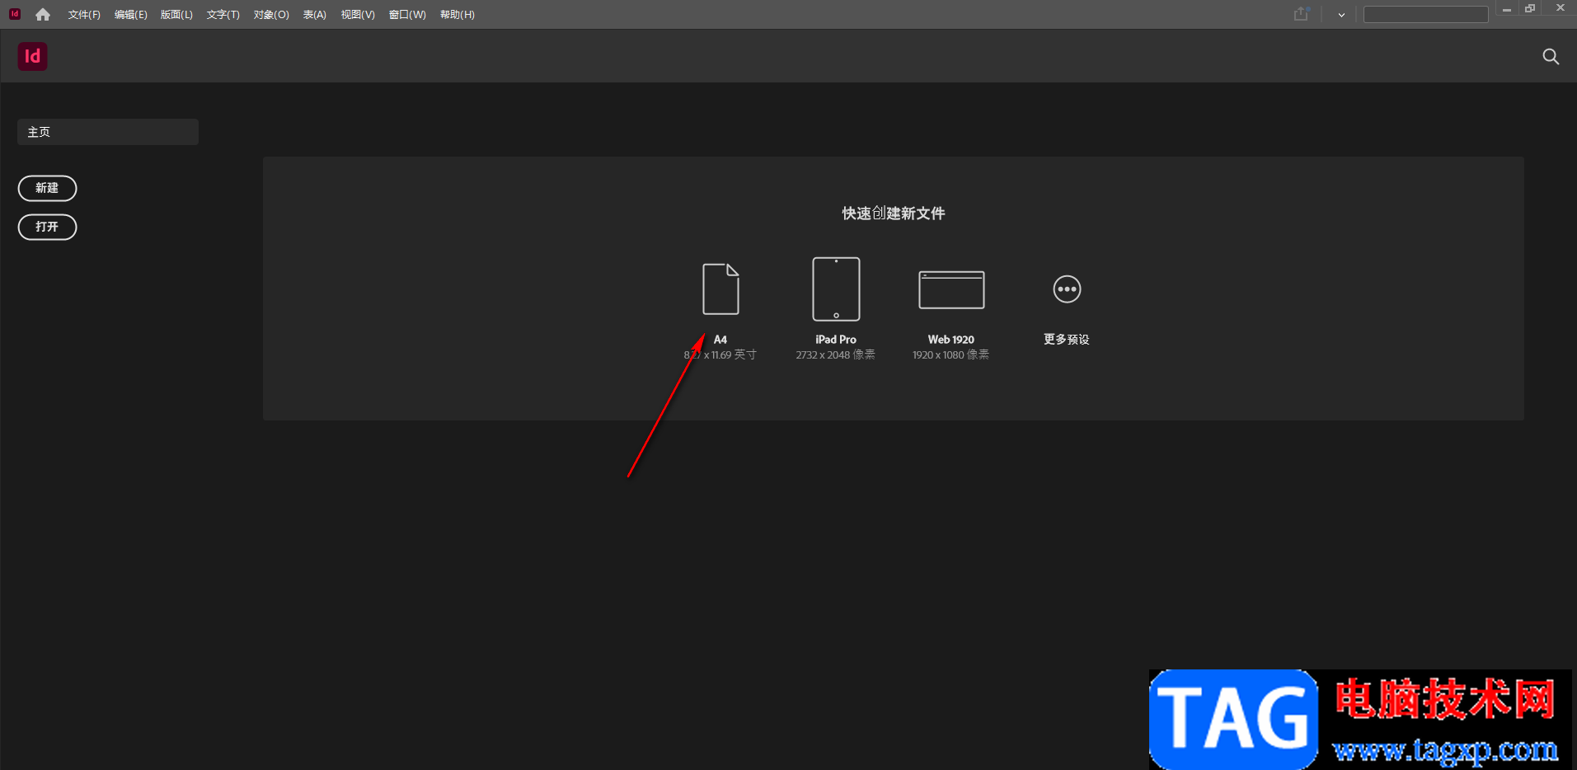Click the small InDesign app icon in title bar

point(15,14)
